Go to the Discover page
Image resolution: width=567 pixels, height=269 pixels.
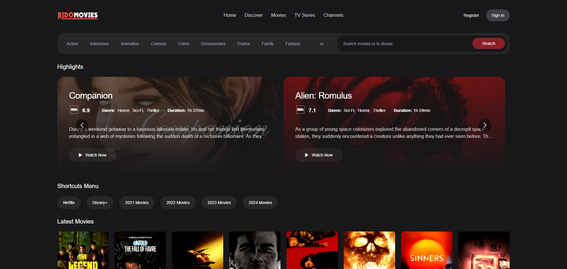click(x=253, y=15)
